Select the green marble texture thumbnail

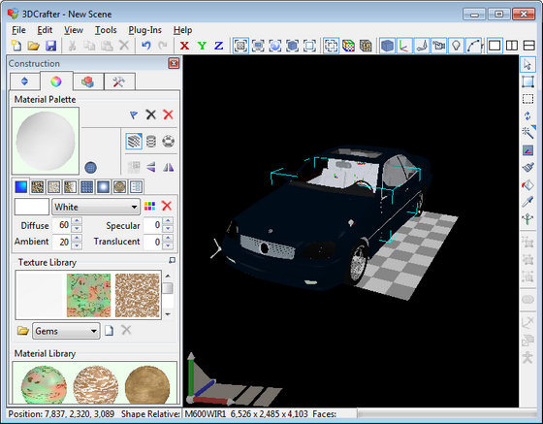[x=88, y=295]
